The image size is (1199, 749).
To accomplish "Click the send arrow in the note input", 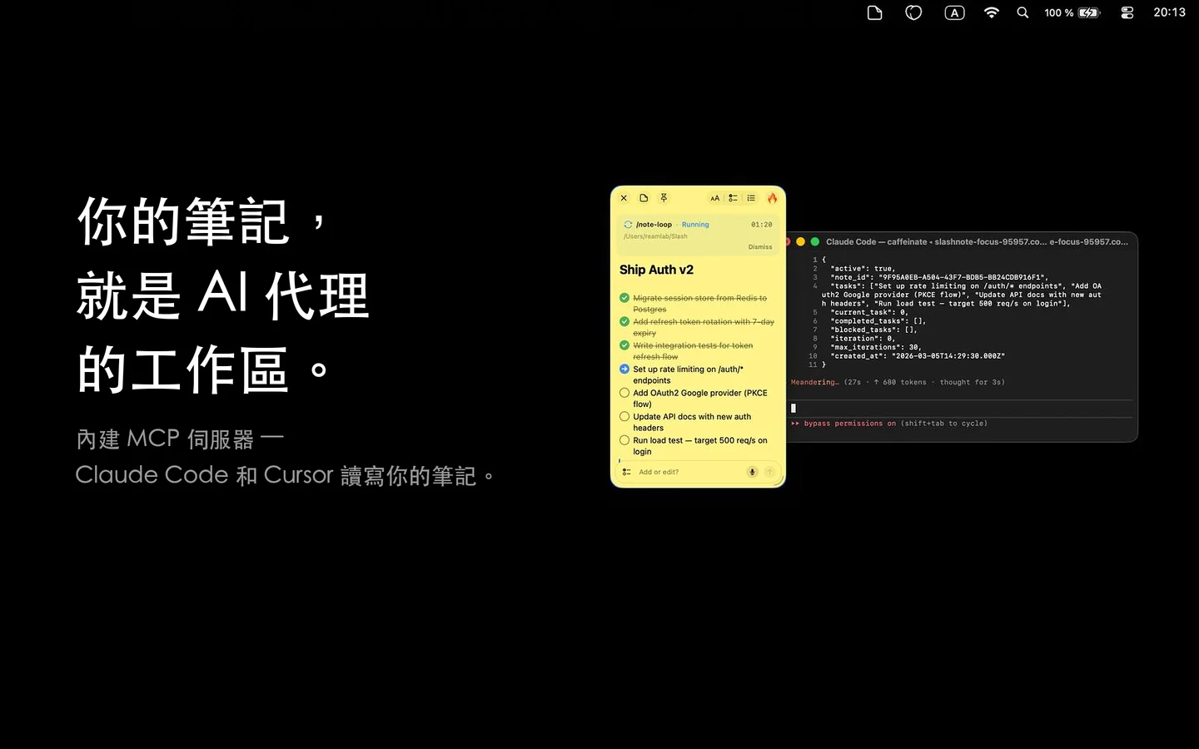I will click(x=769, y=472).
